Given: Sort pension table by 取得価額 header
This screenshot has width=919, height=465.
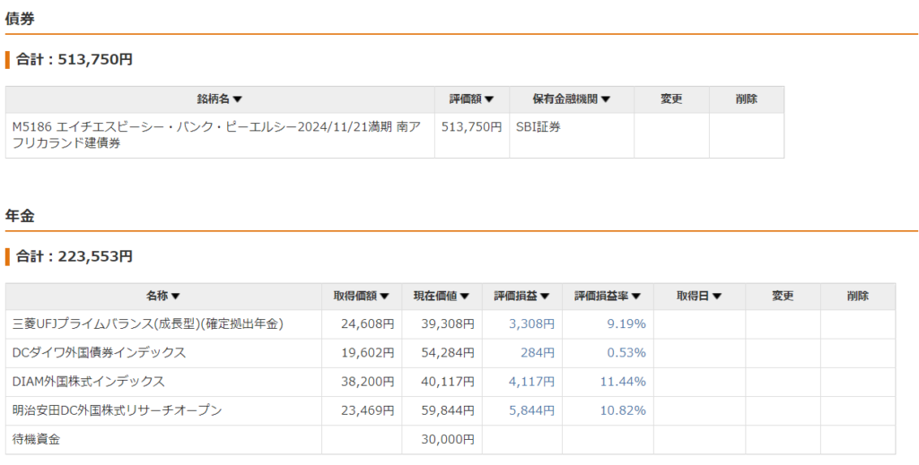Looking at the screenshot, I should pyautogui.click(x=362, y=297).
